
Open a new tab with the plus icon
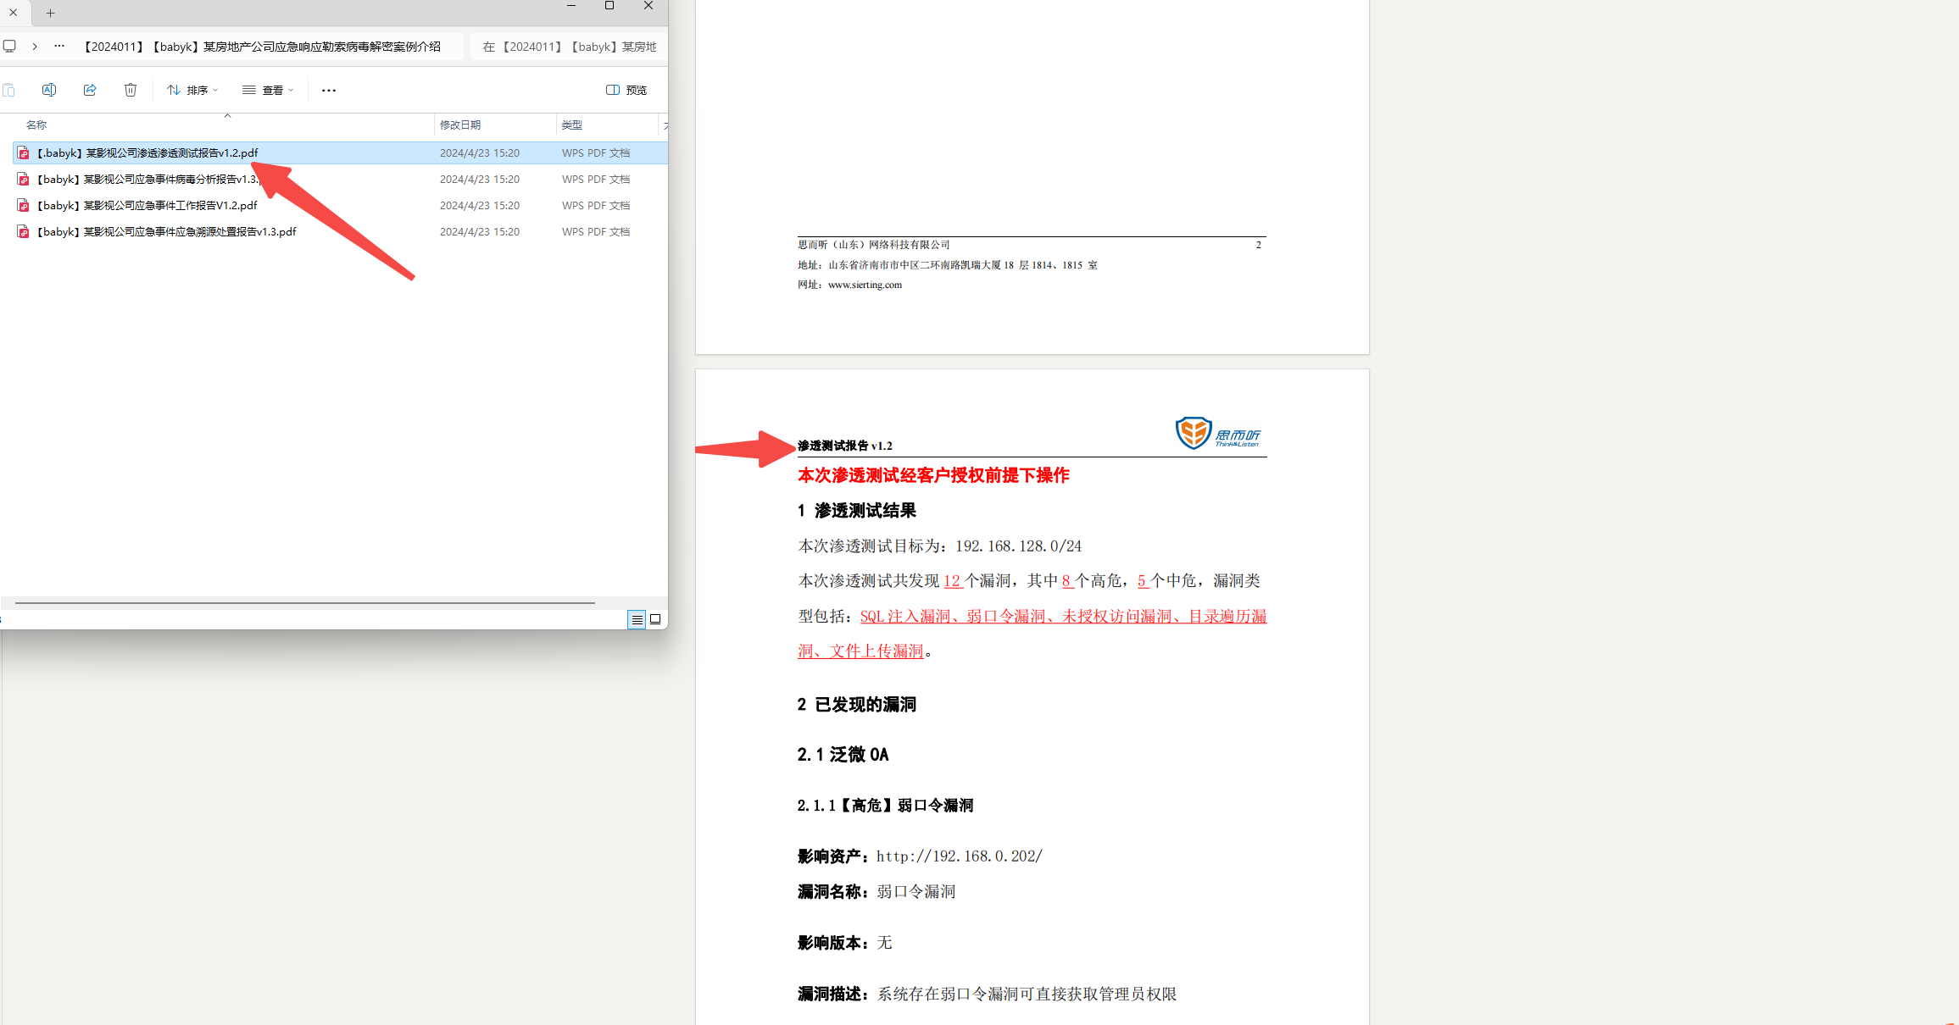(x=51, y=14)
